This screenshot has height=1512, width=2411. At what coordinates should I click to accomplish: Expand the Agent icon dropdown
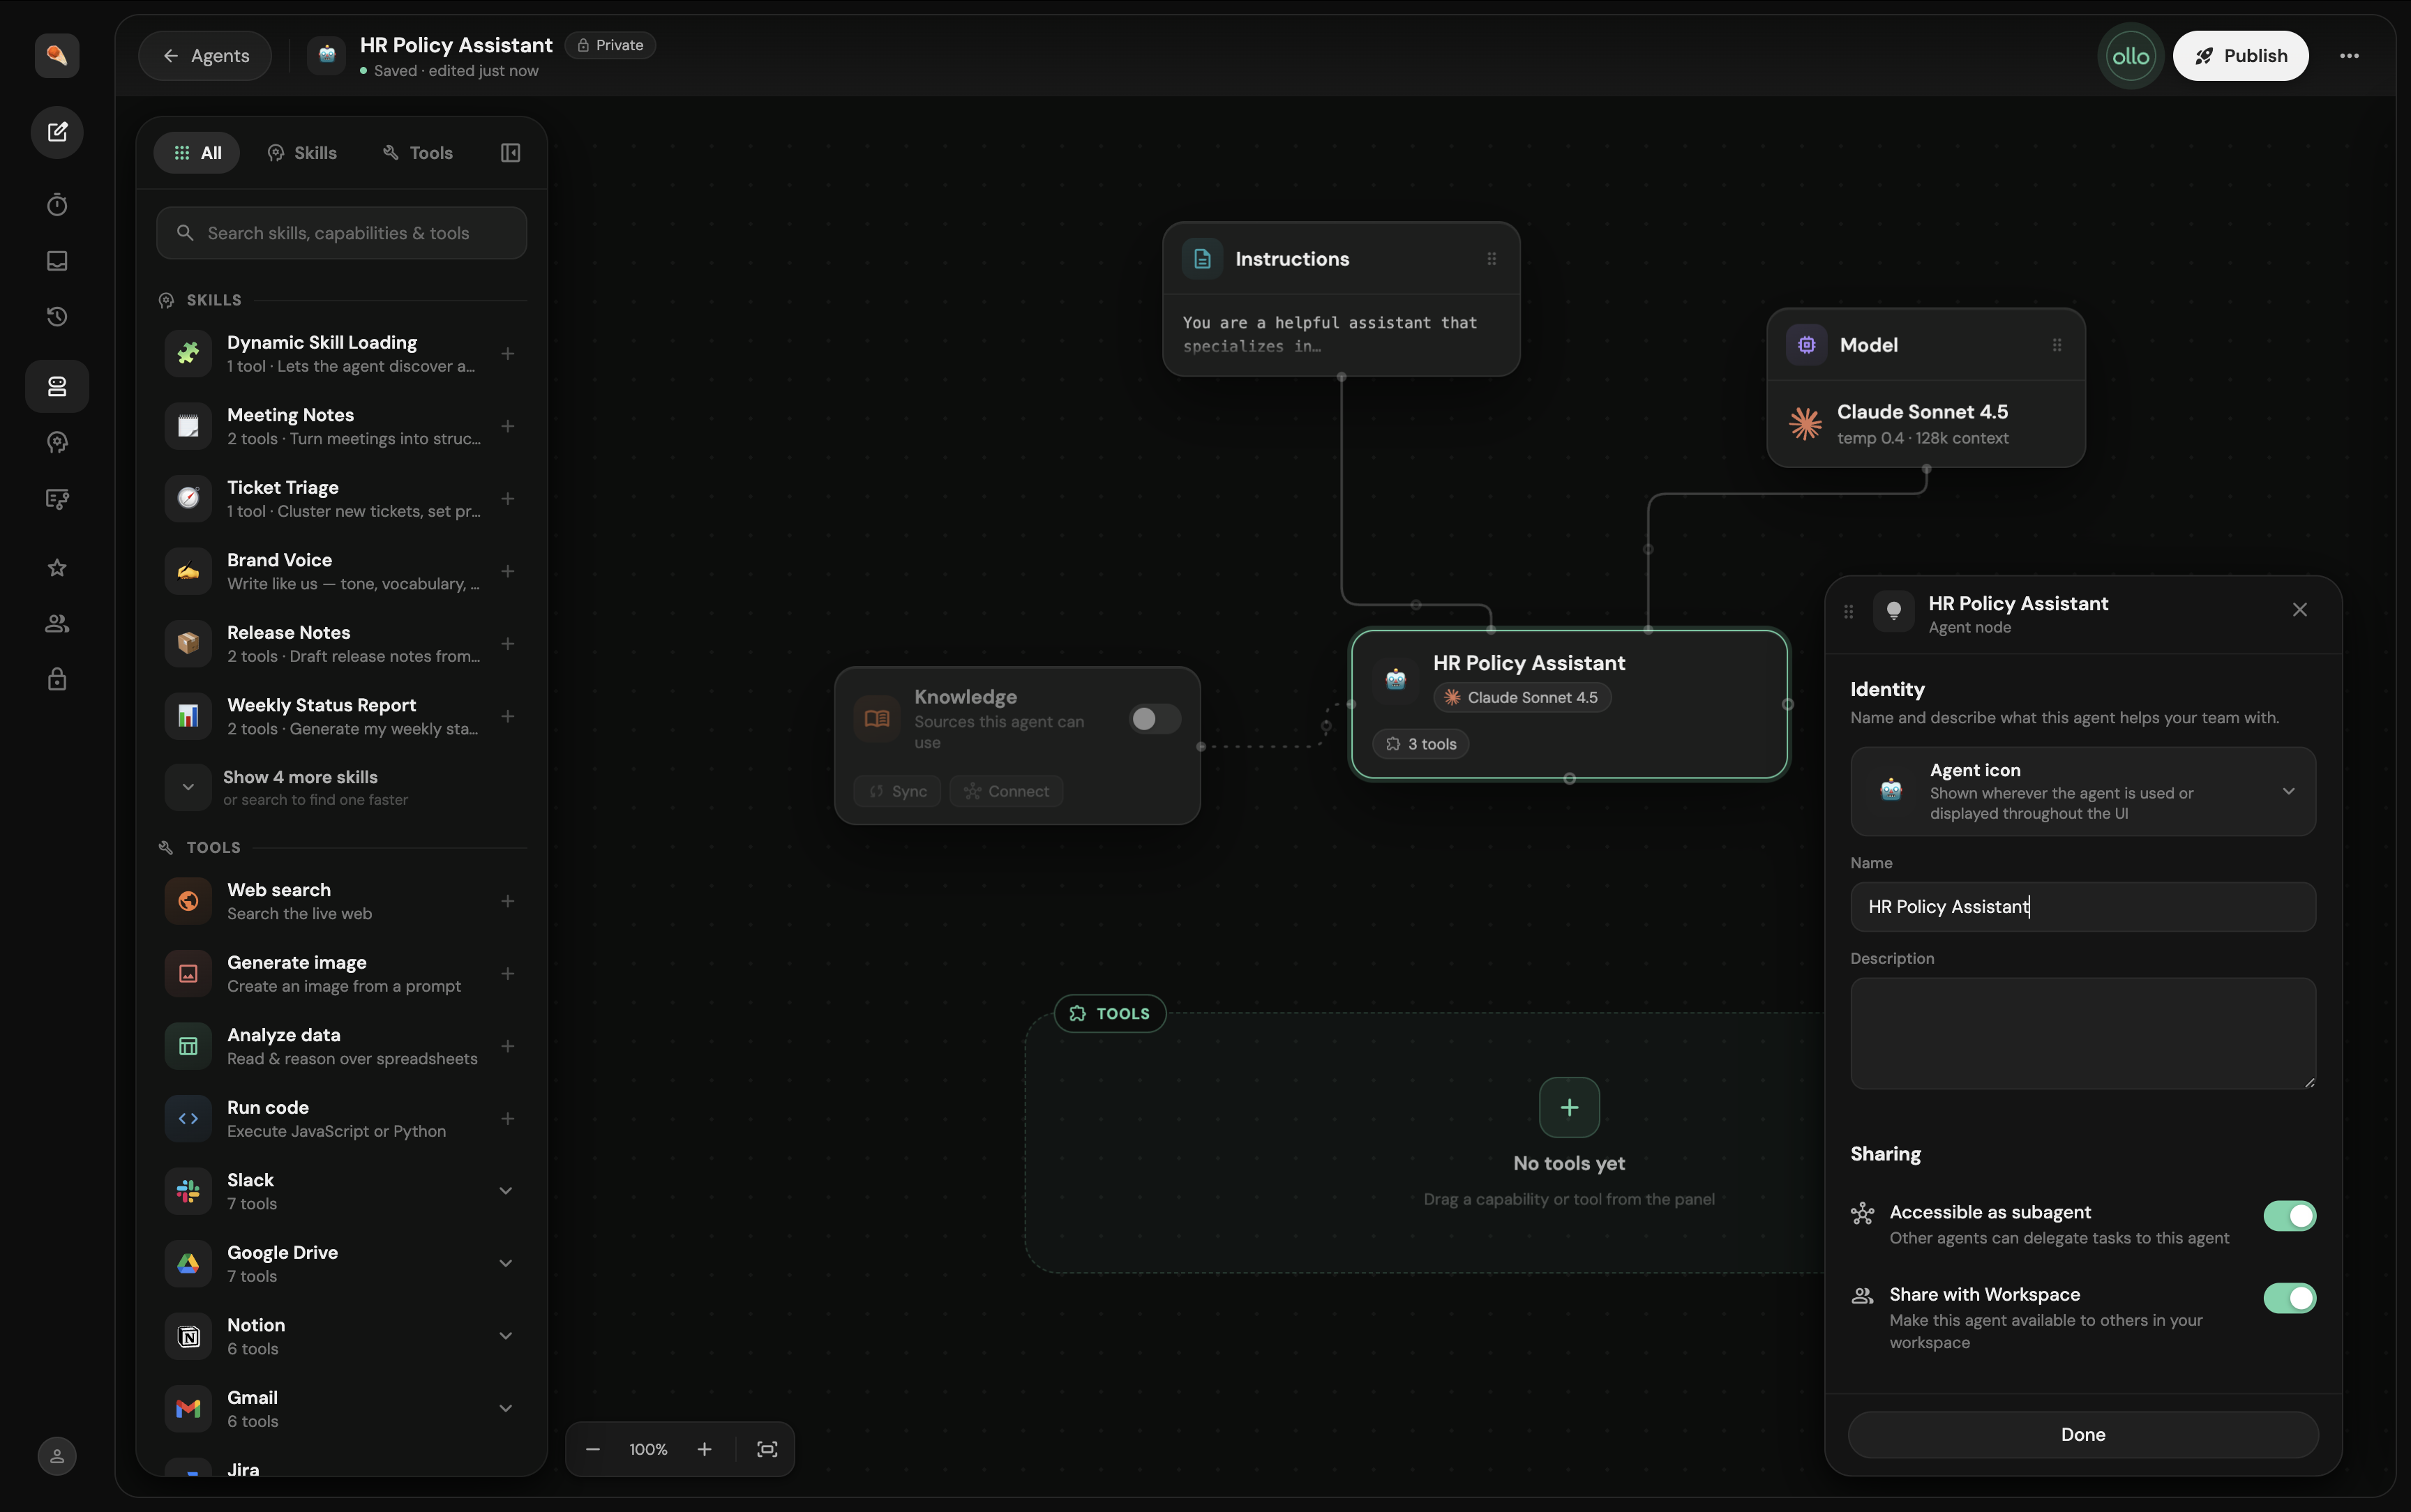pos(2083,791)
